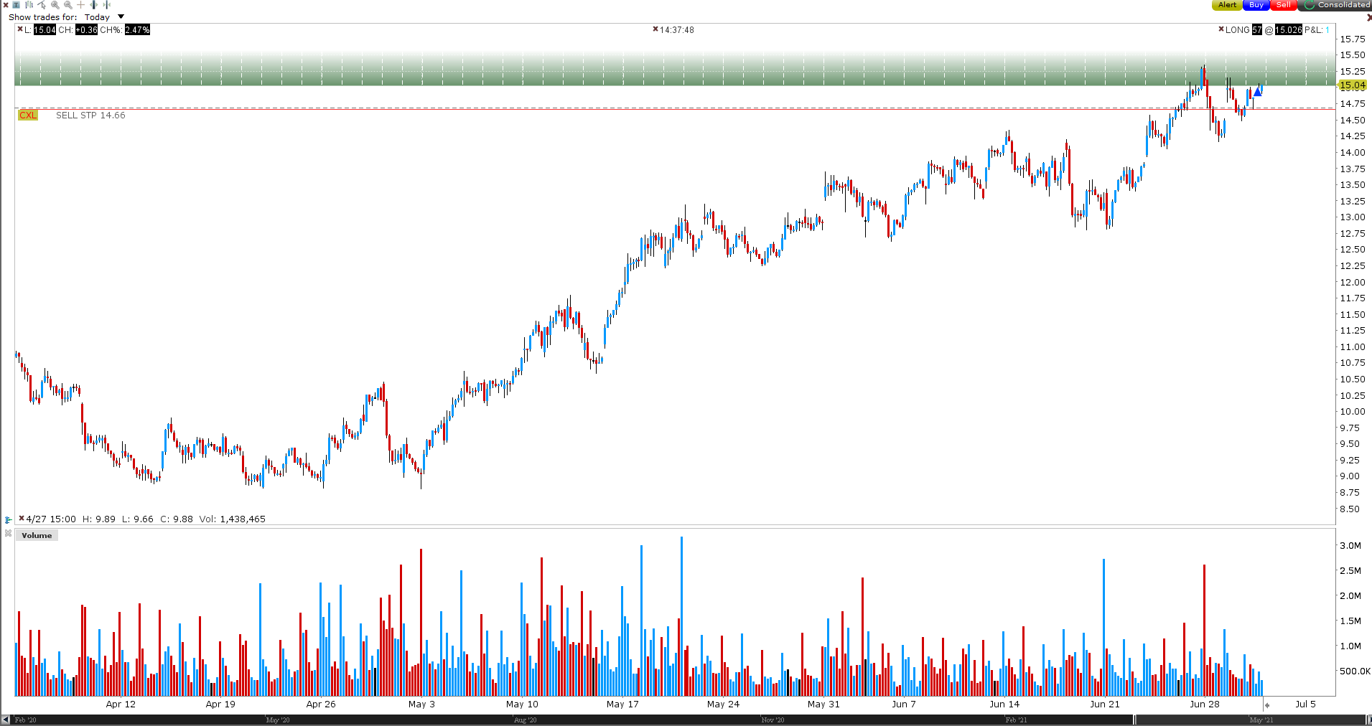Dismiss the 14:37:48 time label
The height and width of the screenshot is (726, 1372).
click(655, 29)
